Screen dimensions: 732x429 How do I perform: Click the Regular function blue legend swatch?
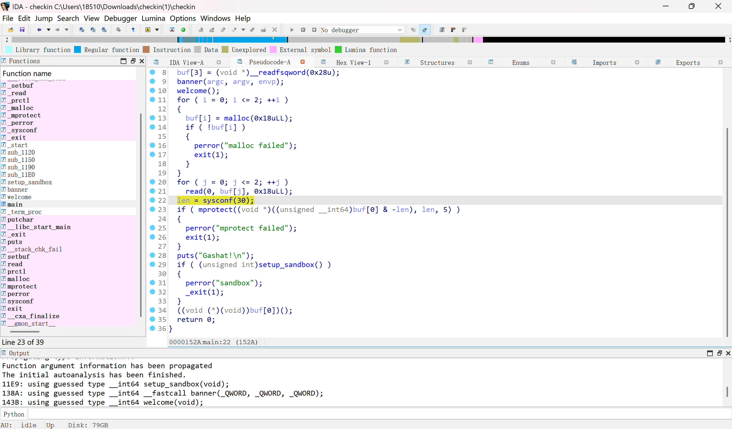(77, 50)
